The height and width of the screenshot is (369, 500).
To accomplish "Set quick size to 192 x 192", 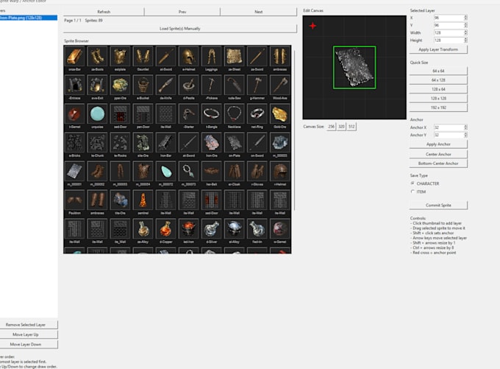I will [438, 108].
